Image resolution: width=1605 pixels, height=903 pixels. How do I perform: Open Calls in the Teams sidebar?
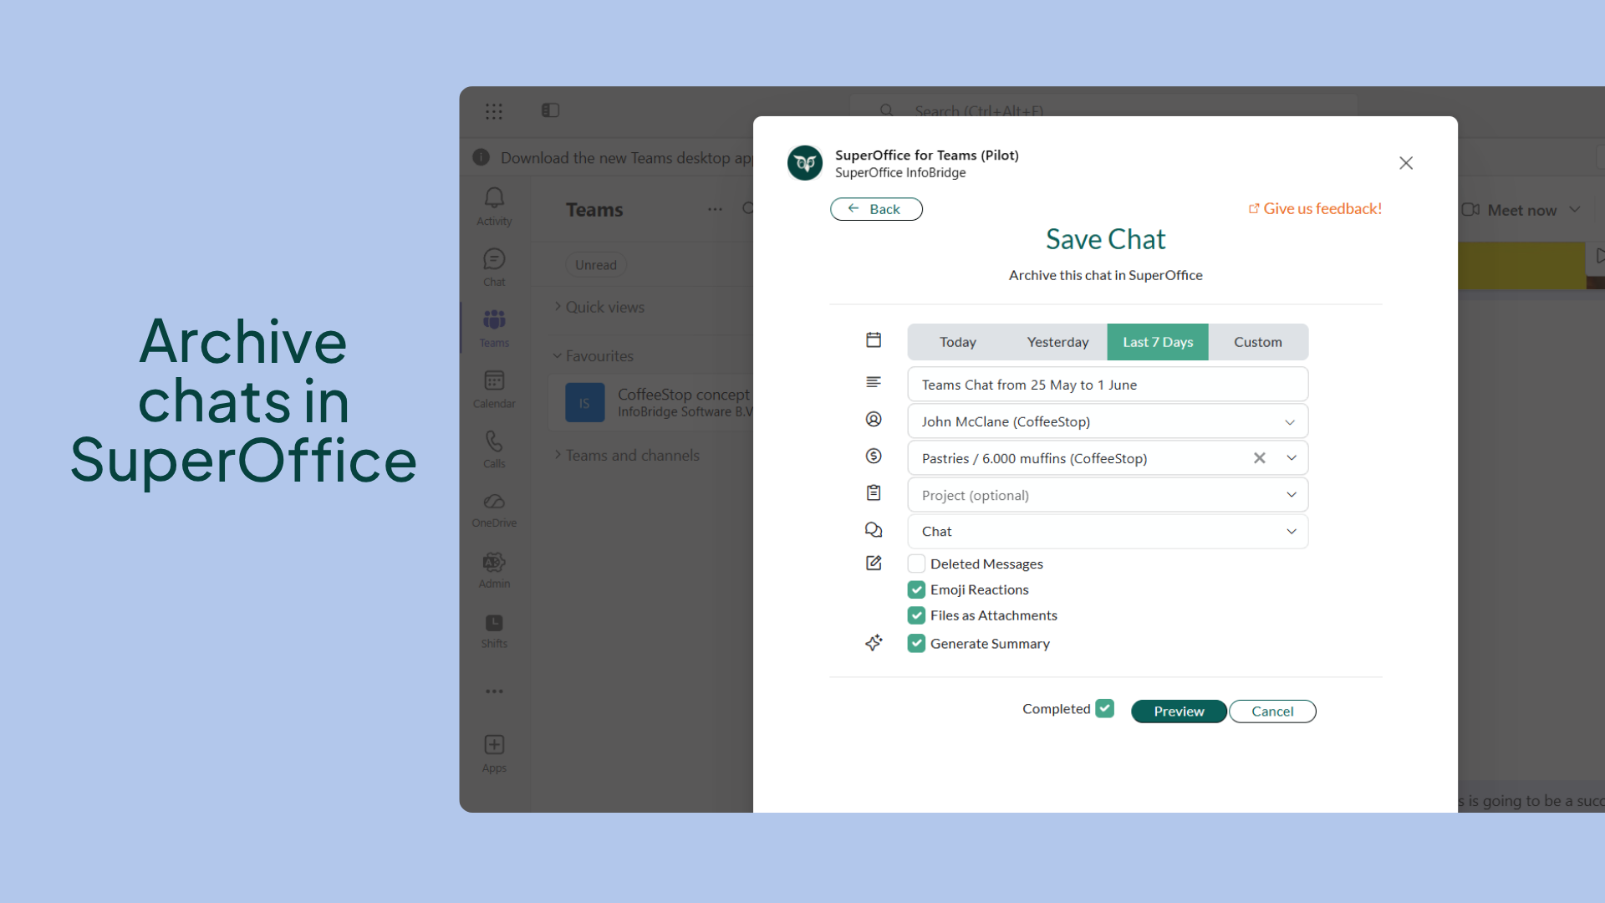(494, 449)
